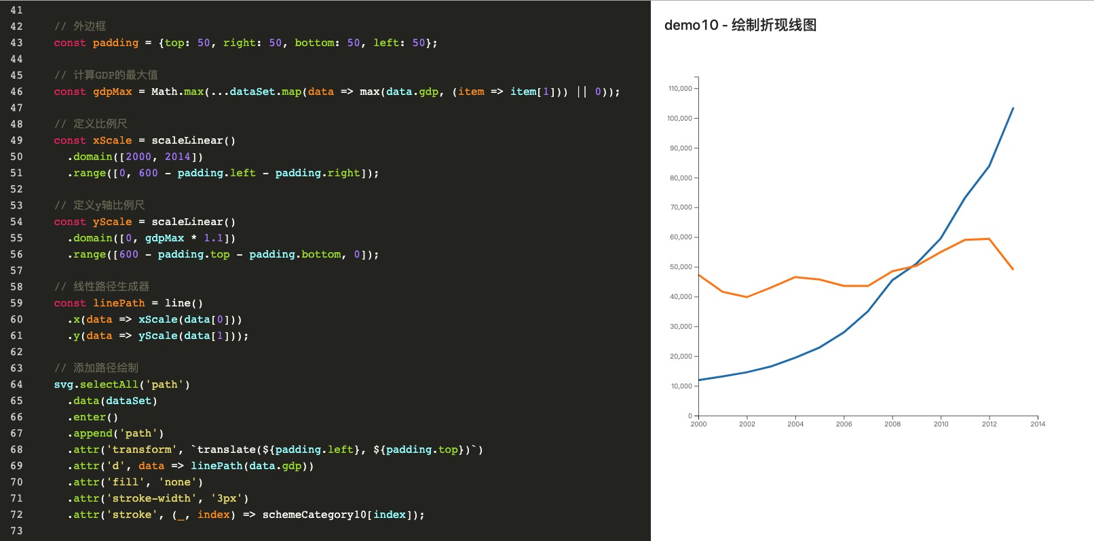Click the value 2014 in the domain call
1094x541 pixels.
[x=178, y=157]
